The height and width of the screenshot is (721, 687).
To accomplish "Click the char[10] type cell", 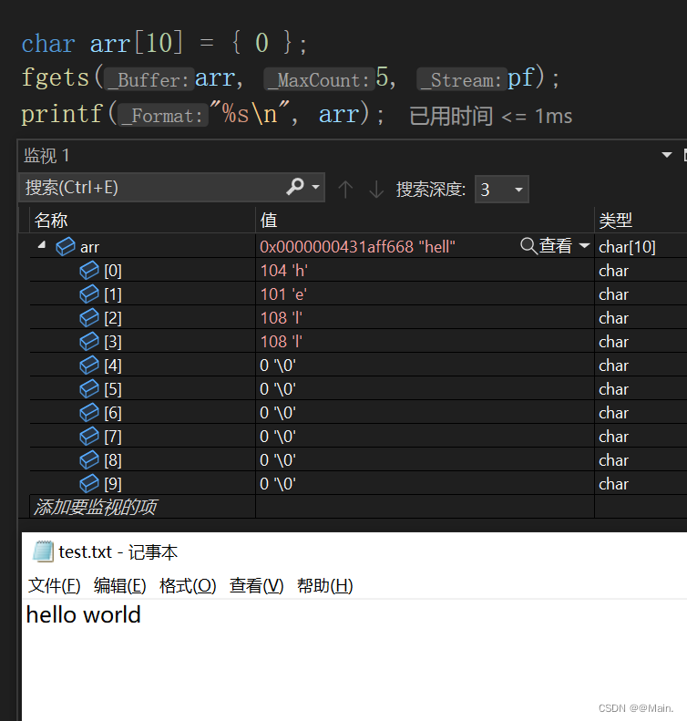I will click(627, 247).
